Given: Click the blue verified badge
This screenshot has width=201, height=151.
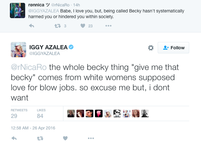Looking at the screenshot, I should (72, 47).
